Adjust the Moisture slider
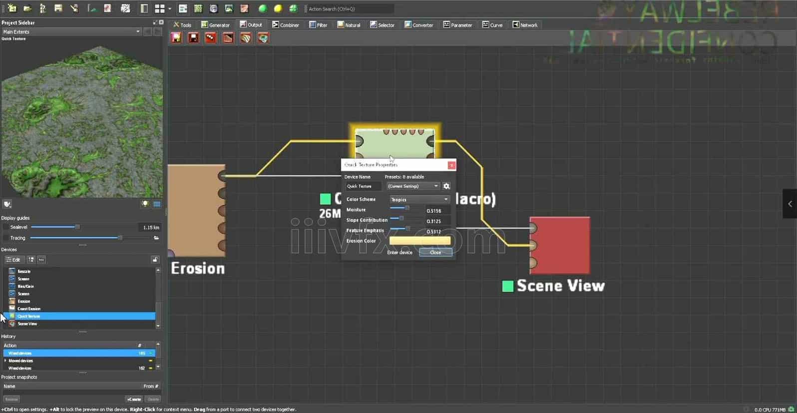 coord(405,208)
